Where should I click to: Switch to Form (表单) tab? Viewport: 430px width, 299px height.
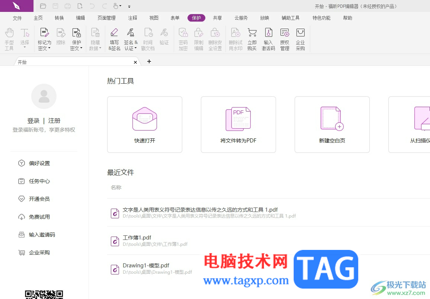[x=175, y=18]
